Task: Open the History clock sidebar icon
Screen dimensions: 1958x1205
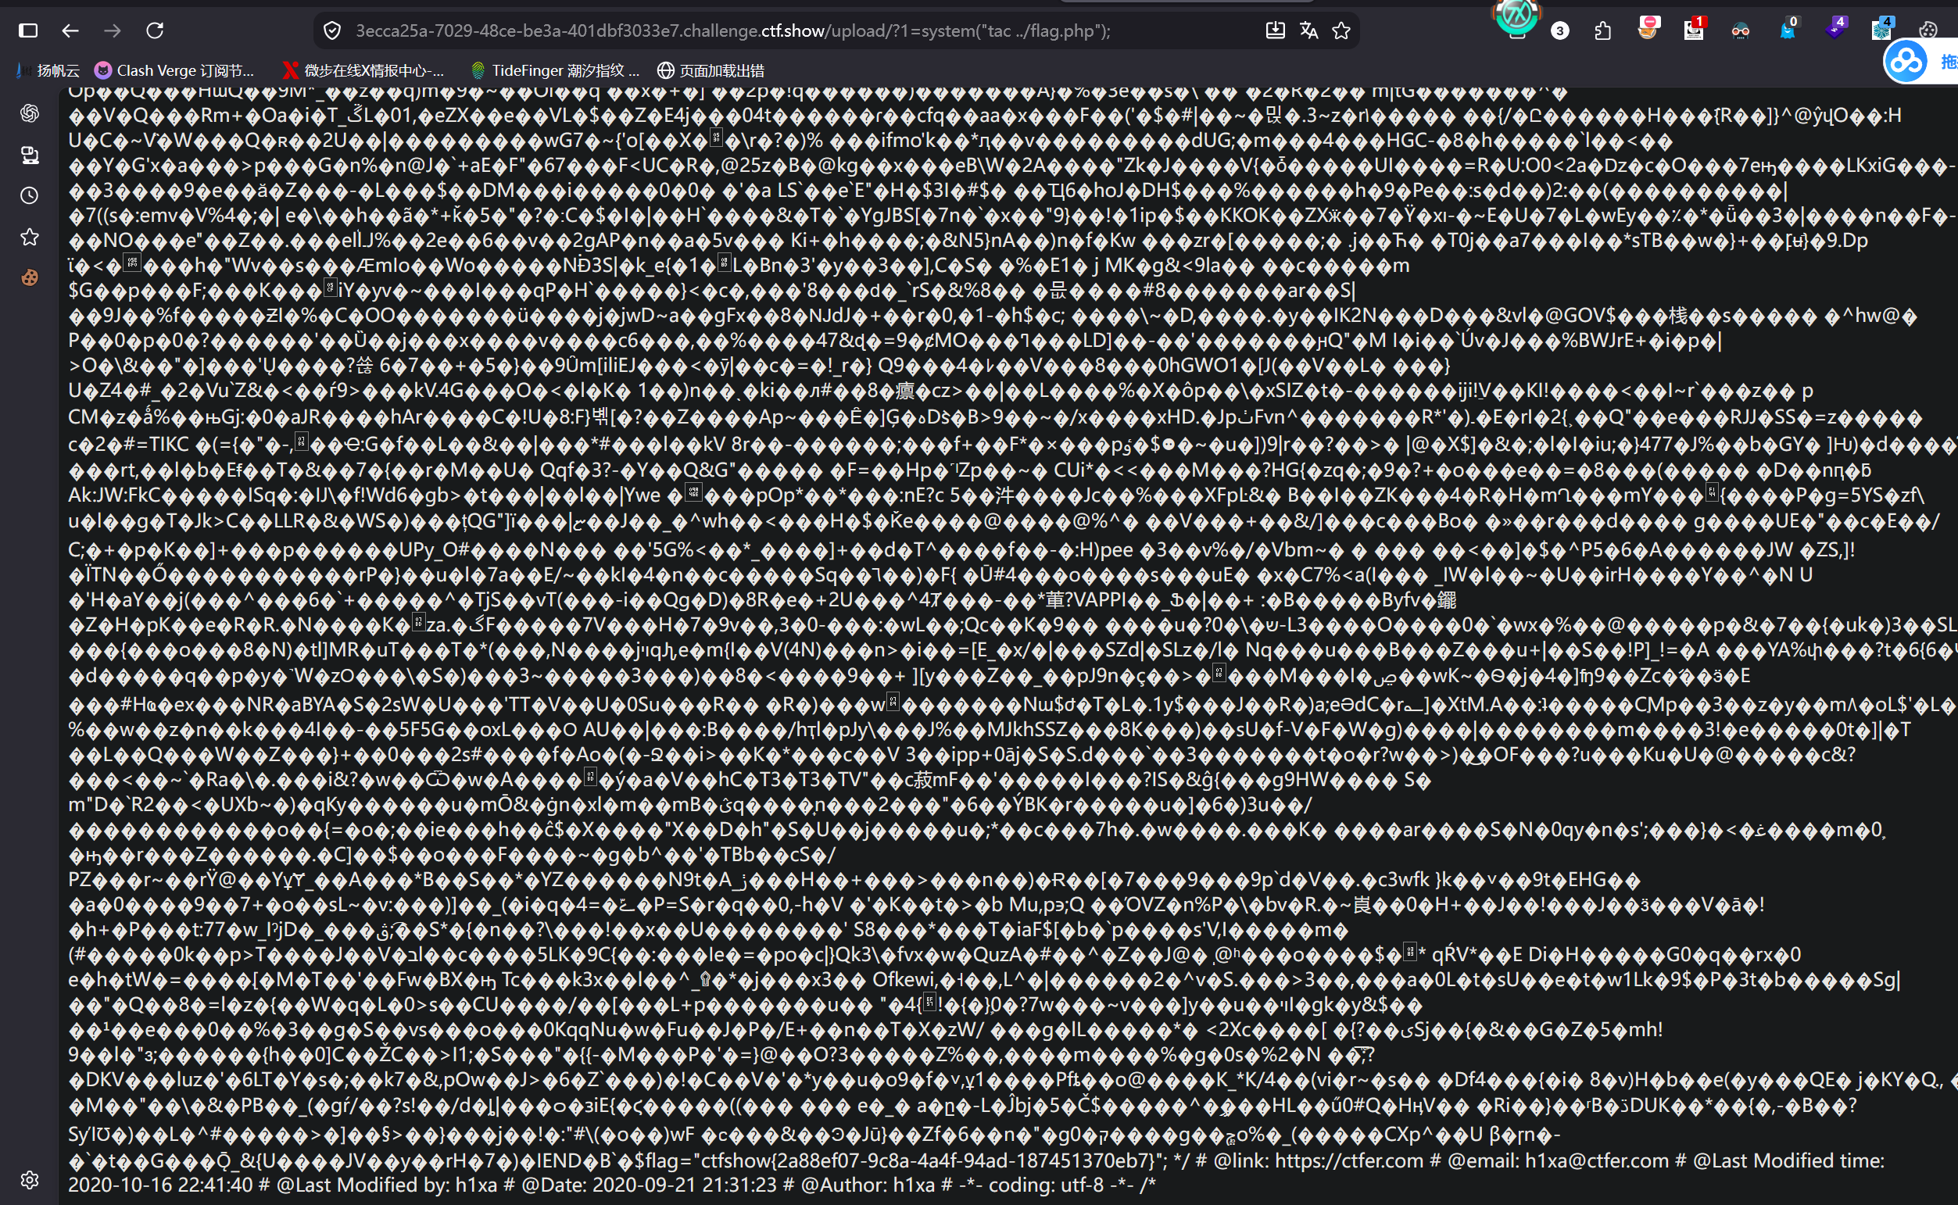Action: (x=30, y=195)
